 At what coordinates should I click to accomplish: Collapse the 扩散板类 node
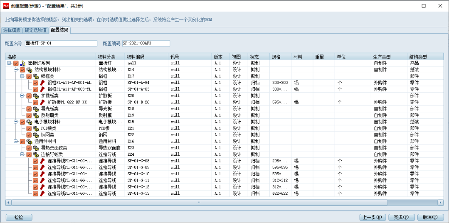[x=22, y=96]
